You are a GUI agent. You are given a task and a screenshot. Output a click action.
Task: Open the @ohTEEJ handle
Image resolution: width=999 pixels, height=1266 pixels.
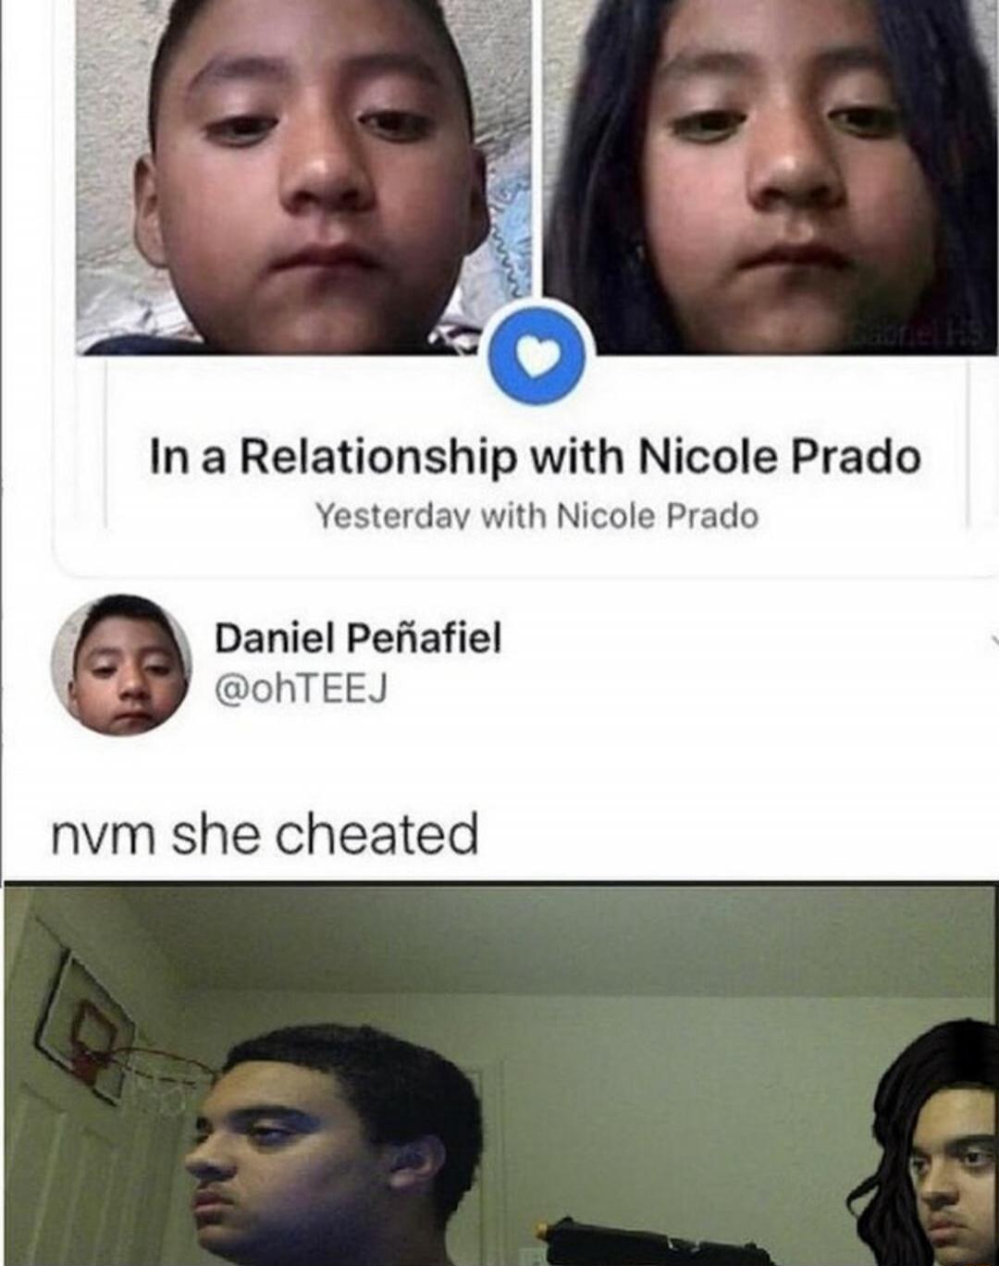pos(301,689)
